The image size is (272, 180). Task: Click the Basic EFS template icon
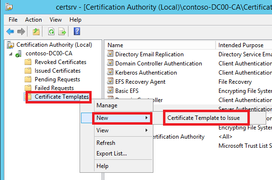pyautogui.click(x=110, y=90)
